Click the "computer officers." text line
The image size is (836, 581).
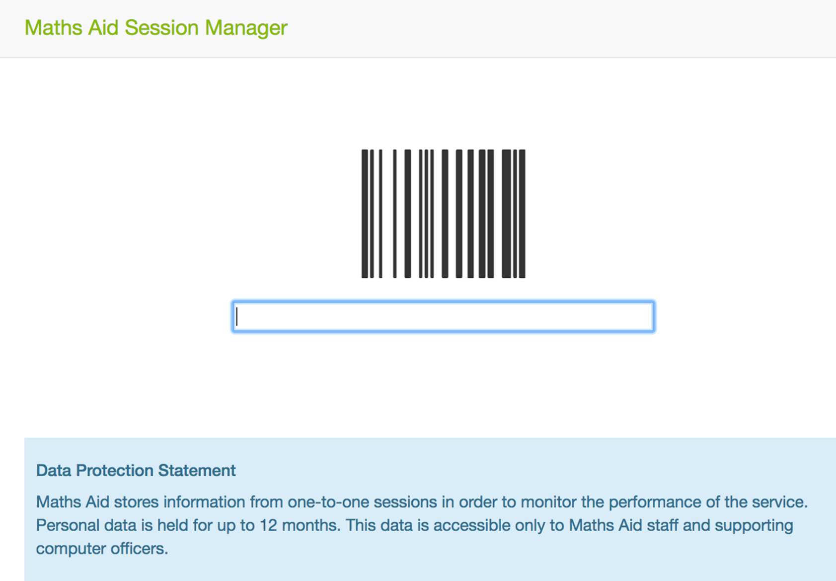pos(102,549)
